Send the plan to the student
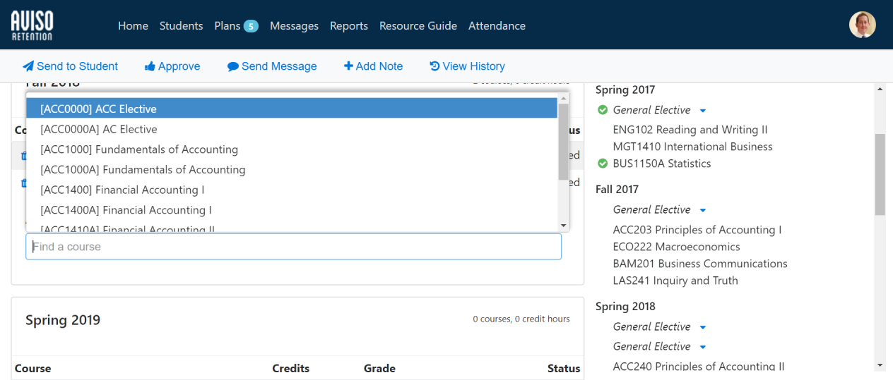 [71, 66]
